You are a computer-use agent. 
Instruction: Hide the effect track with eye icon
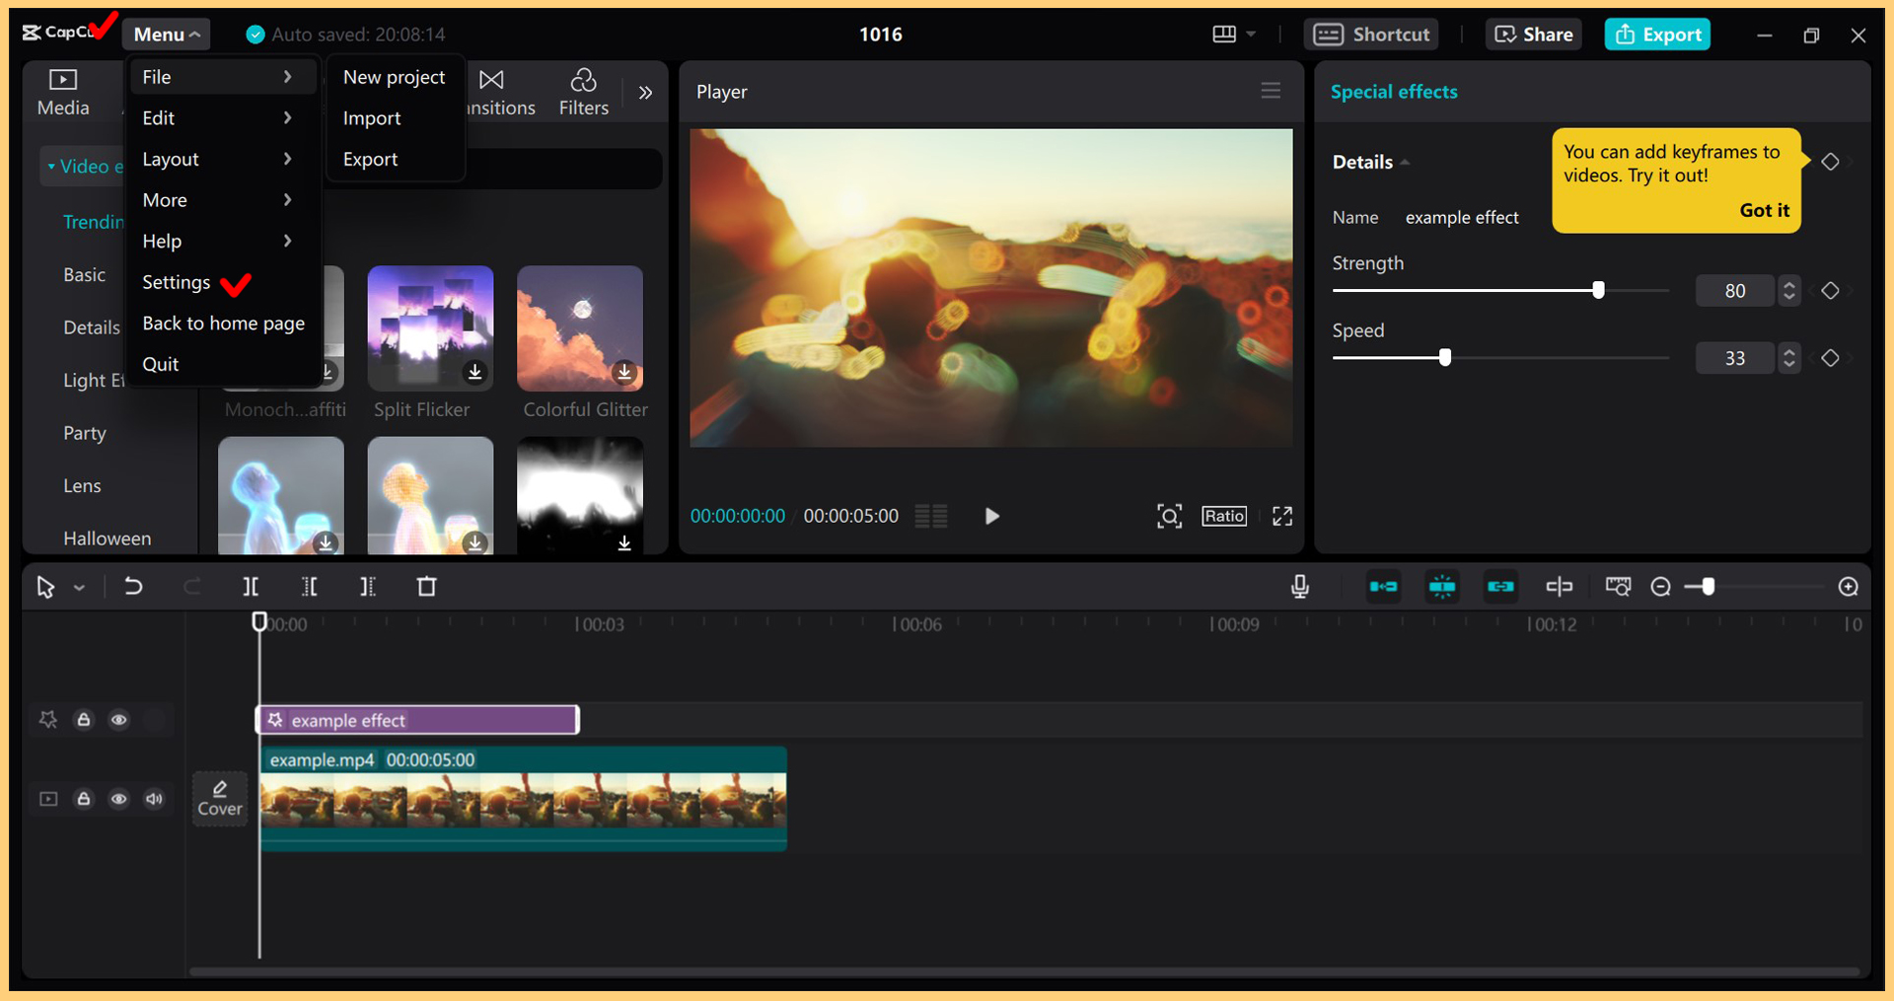[118, 720]
